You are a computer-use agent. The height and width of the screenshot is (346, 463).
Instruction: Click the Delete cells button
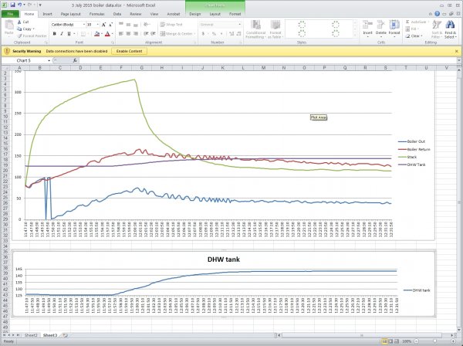coord(381,29)
